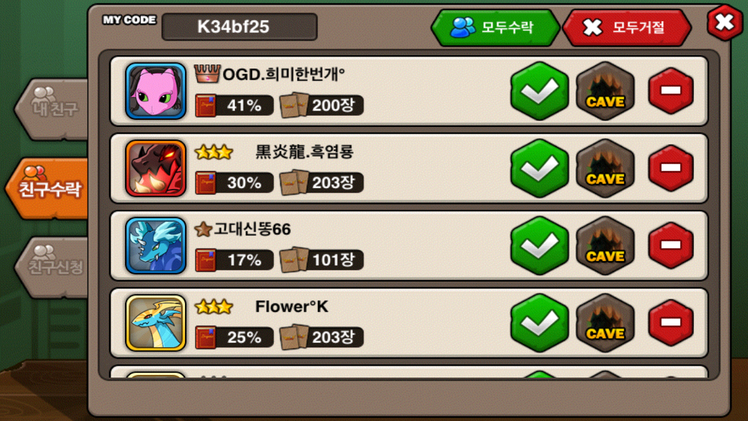Open CAVE for OGD.희미한번개°

pyautogui.click(x=605, y=91)
